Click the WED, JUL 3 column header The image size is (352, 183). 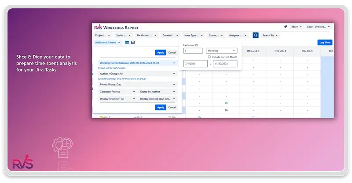coord(253,51)
